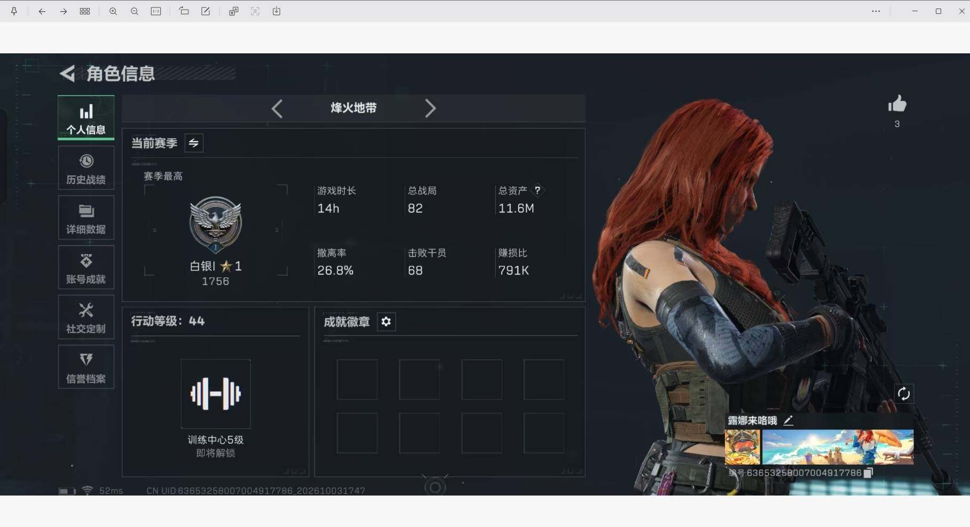970x527 pixels.
Task: Click the 总资产 question mark help icon
Action: [x=538, y=190]
